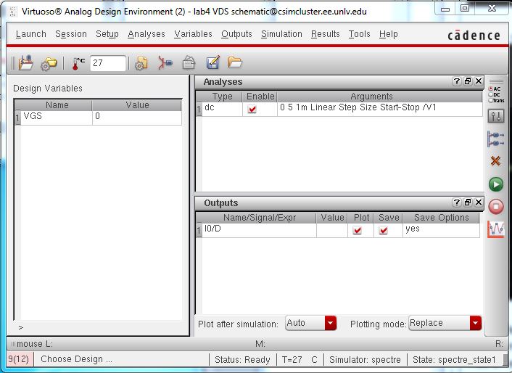The height and width of the screenshot is (373, 512).
Task: Click the edit variables sliders icon
Action: pos(495,116)
